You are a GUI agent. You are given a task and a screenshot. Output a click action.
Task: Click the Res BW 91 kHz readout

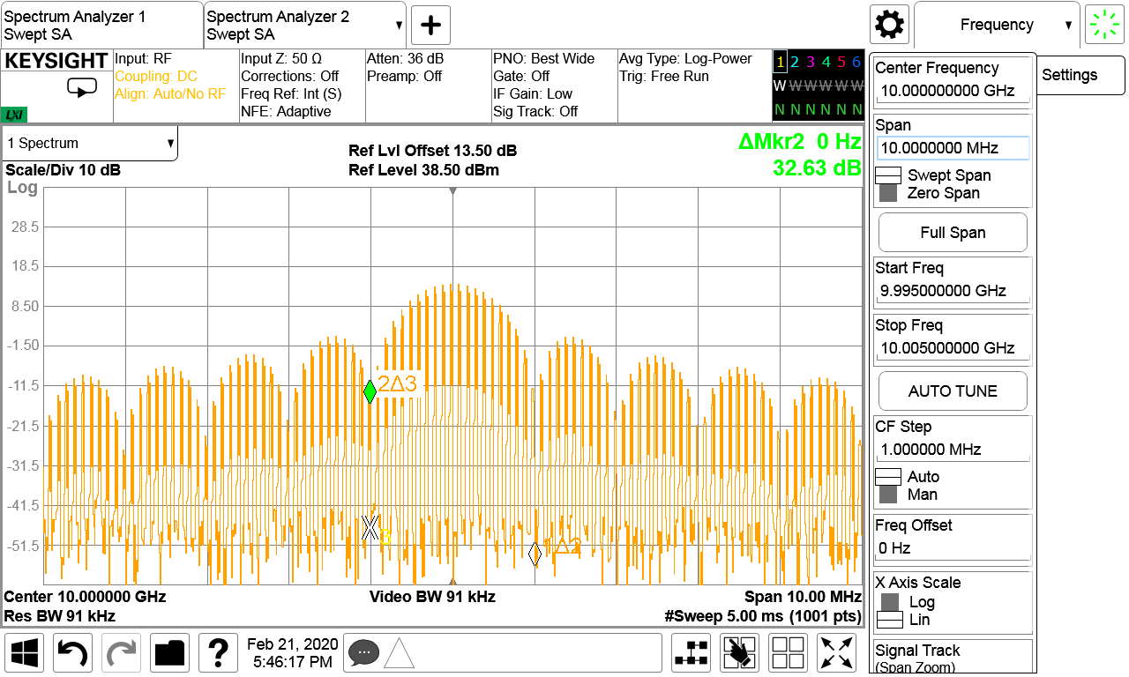tap(60, 615)
